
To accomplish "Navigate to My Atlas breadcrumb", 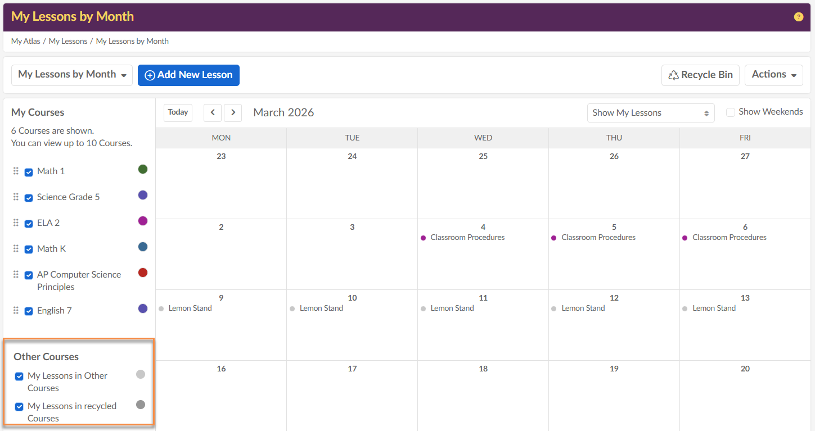I will (25, 41).
